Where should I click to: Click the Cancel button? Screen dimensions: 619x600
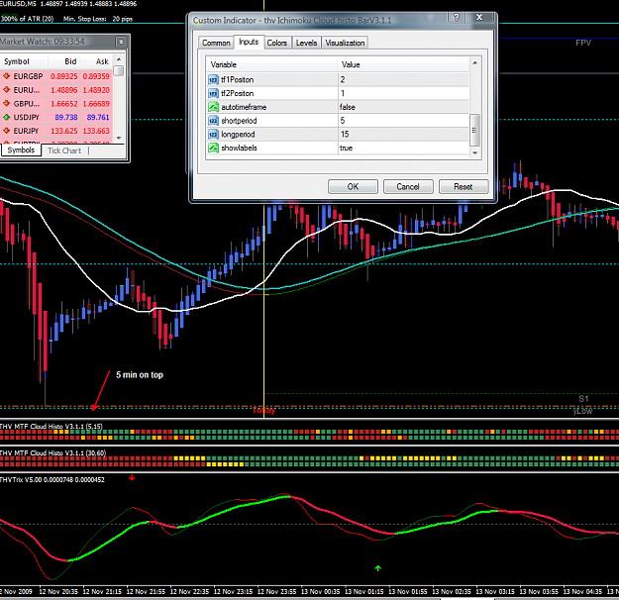pos(408,187)
